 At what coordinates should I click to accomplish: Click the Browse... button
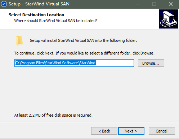coord(151,63)
